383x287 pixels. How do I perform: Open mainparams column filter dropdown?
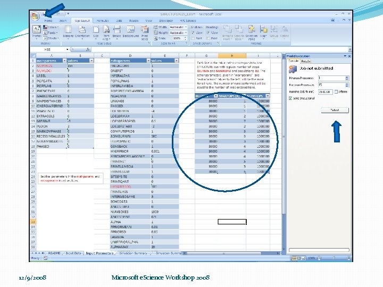(x=64, y=61)
